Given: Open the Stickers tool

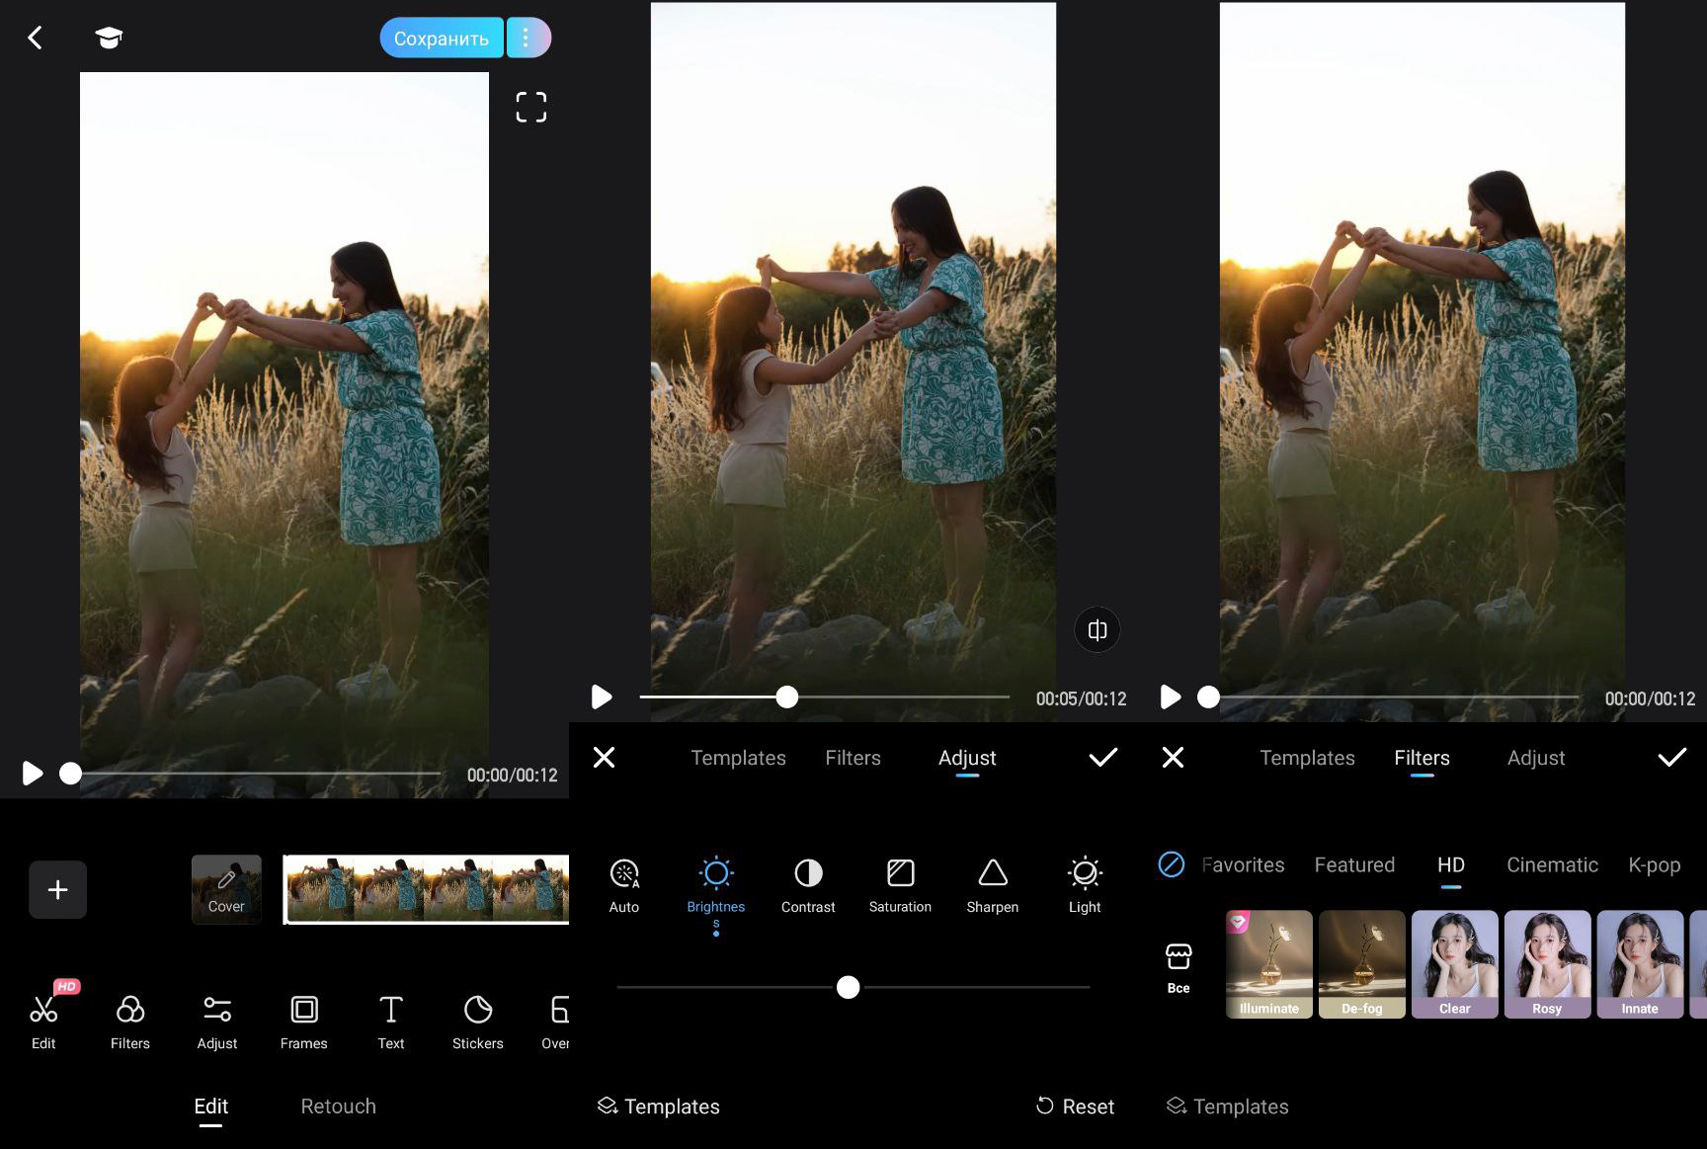Looking at the screenshot, I should (x=478, y=1022).
